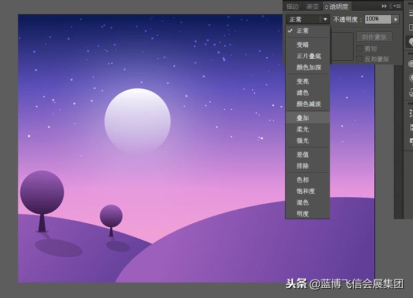Click the 透明度 tab disclosure arrows
This screenshot has height=298, width=413.
tap(326, 6)
